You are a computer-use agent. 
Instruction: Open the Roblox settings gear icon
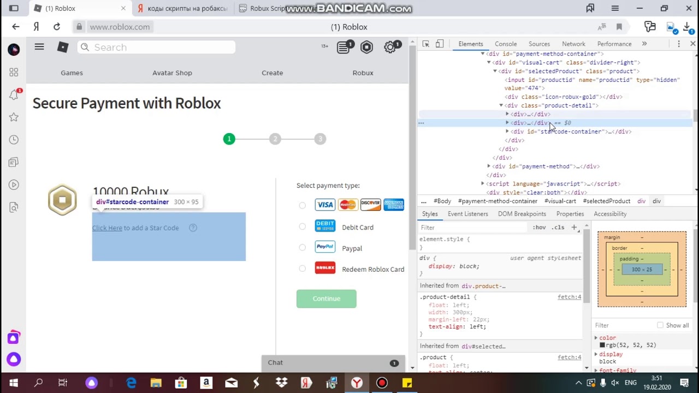coord(390,47)
